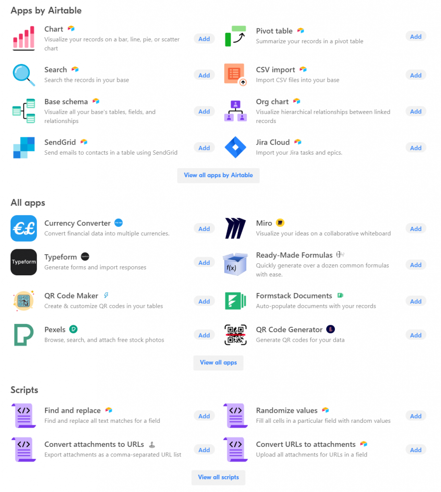This screenshot has width=441, height=492.
Task: Click the Currency Converter app icon
Action: [x=24, y=228]
